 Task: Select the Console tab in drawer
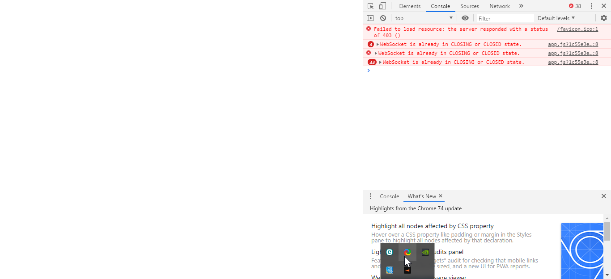click(389, 196)
